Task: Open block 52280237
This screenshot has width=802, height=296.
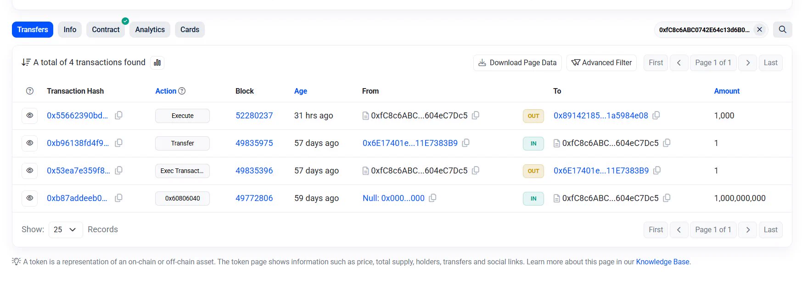Action: (254, 116)
